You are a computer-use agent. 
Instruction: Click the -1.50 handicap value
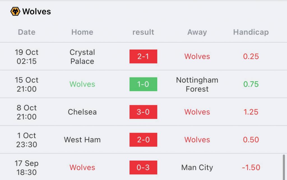[251, 168]
